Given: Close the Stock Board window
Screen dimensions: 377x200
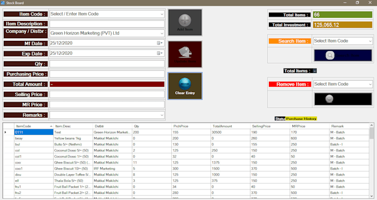Looking at the screenshot, I should (370, 3).
